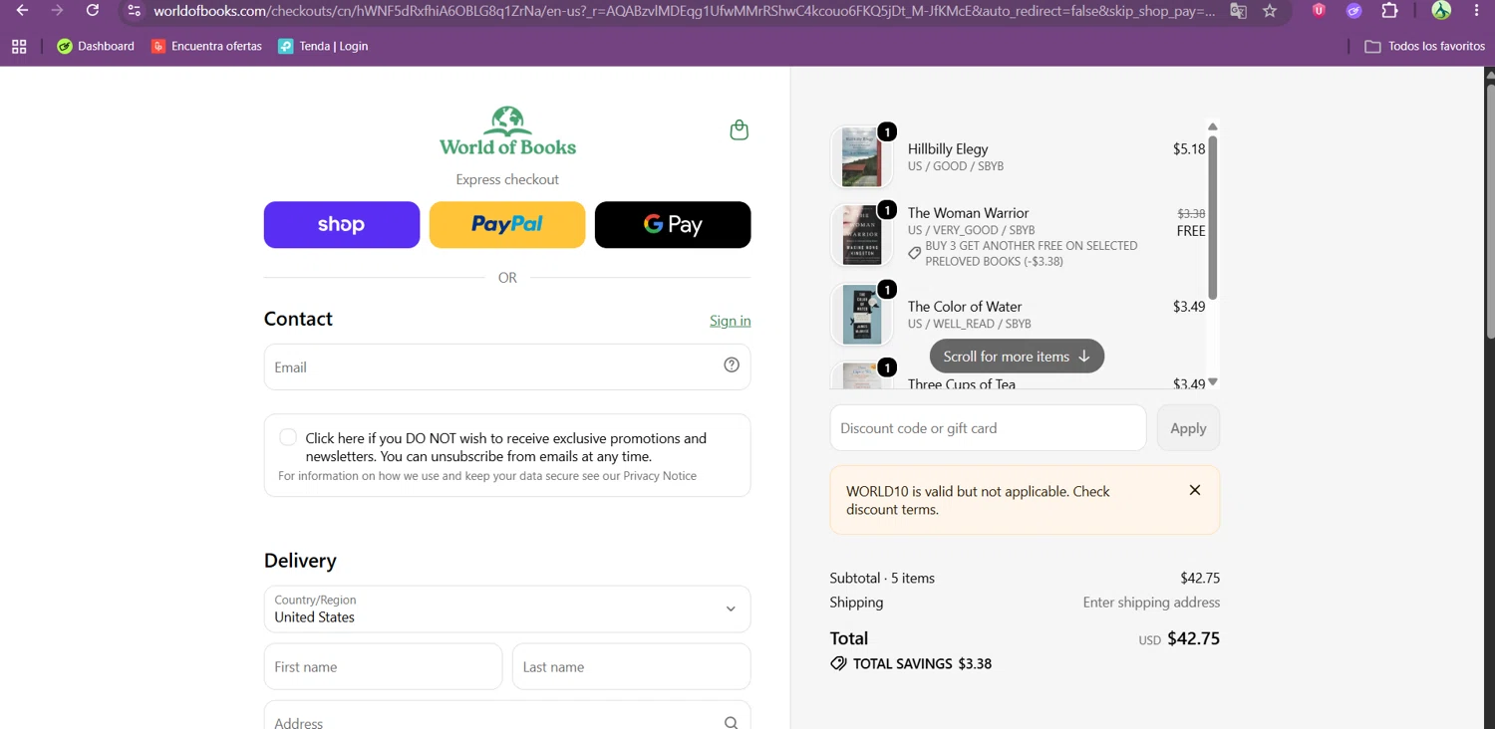Click the Hillbilly Elegy book thumbnail
Screen dimensions: 1495x729
click(861, 157)
